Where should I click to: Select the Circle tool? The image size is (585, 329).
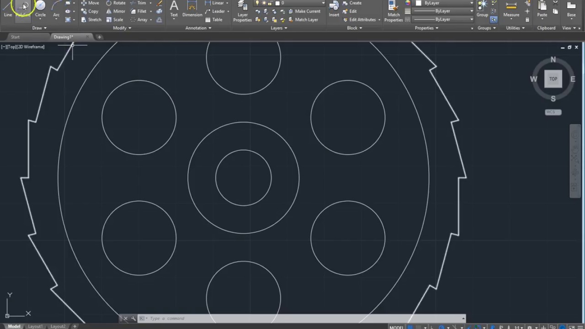(40, 9)
